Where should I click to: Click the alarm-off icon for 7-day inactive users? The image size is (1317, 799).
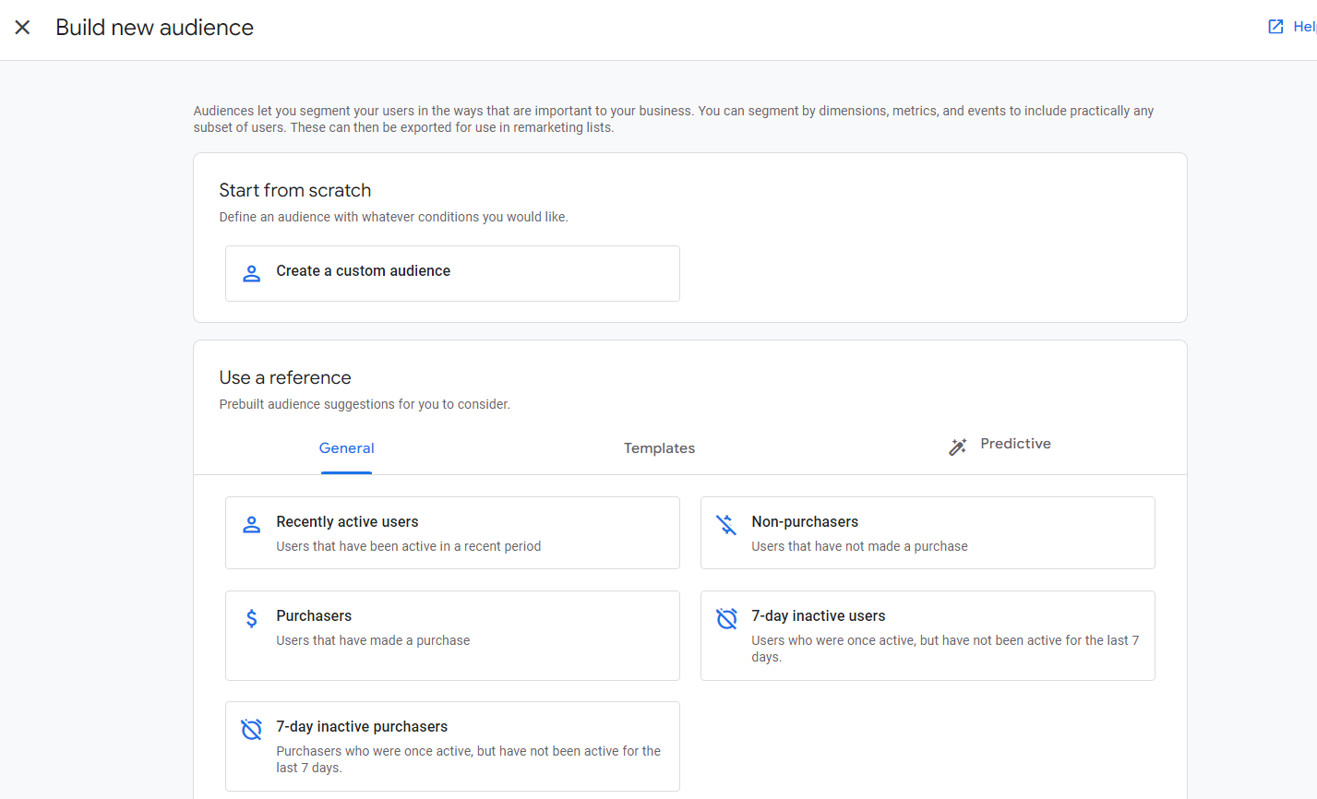pyautogui.click(x=726, y=618)
